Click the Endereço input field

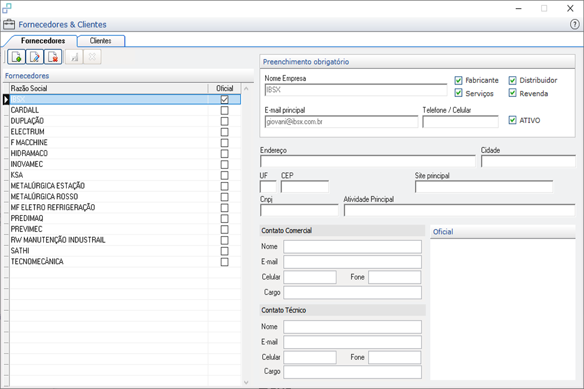pos(368,162)
